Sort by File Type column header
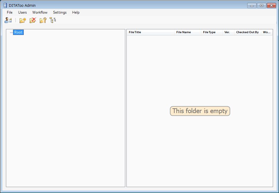This screenshot has width=279, height=193. 212,32
